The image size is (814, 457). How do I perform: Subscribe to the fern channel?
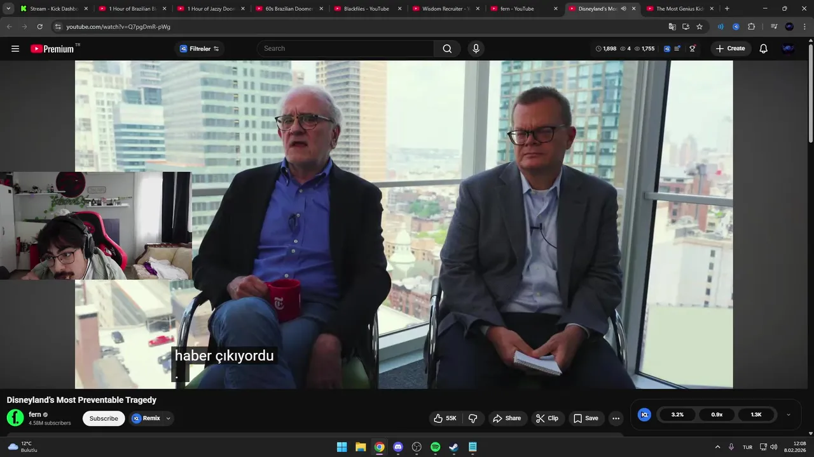coord(104,418)
